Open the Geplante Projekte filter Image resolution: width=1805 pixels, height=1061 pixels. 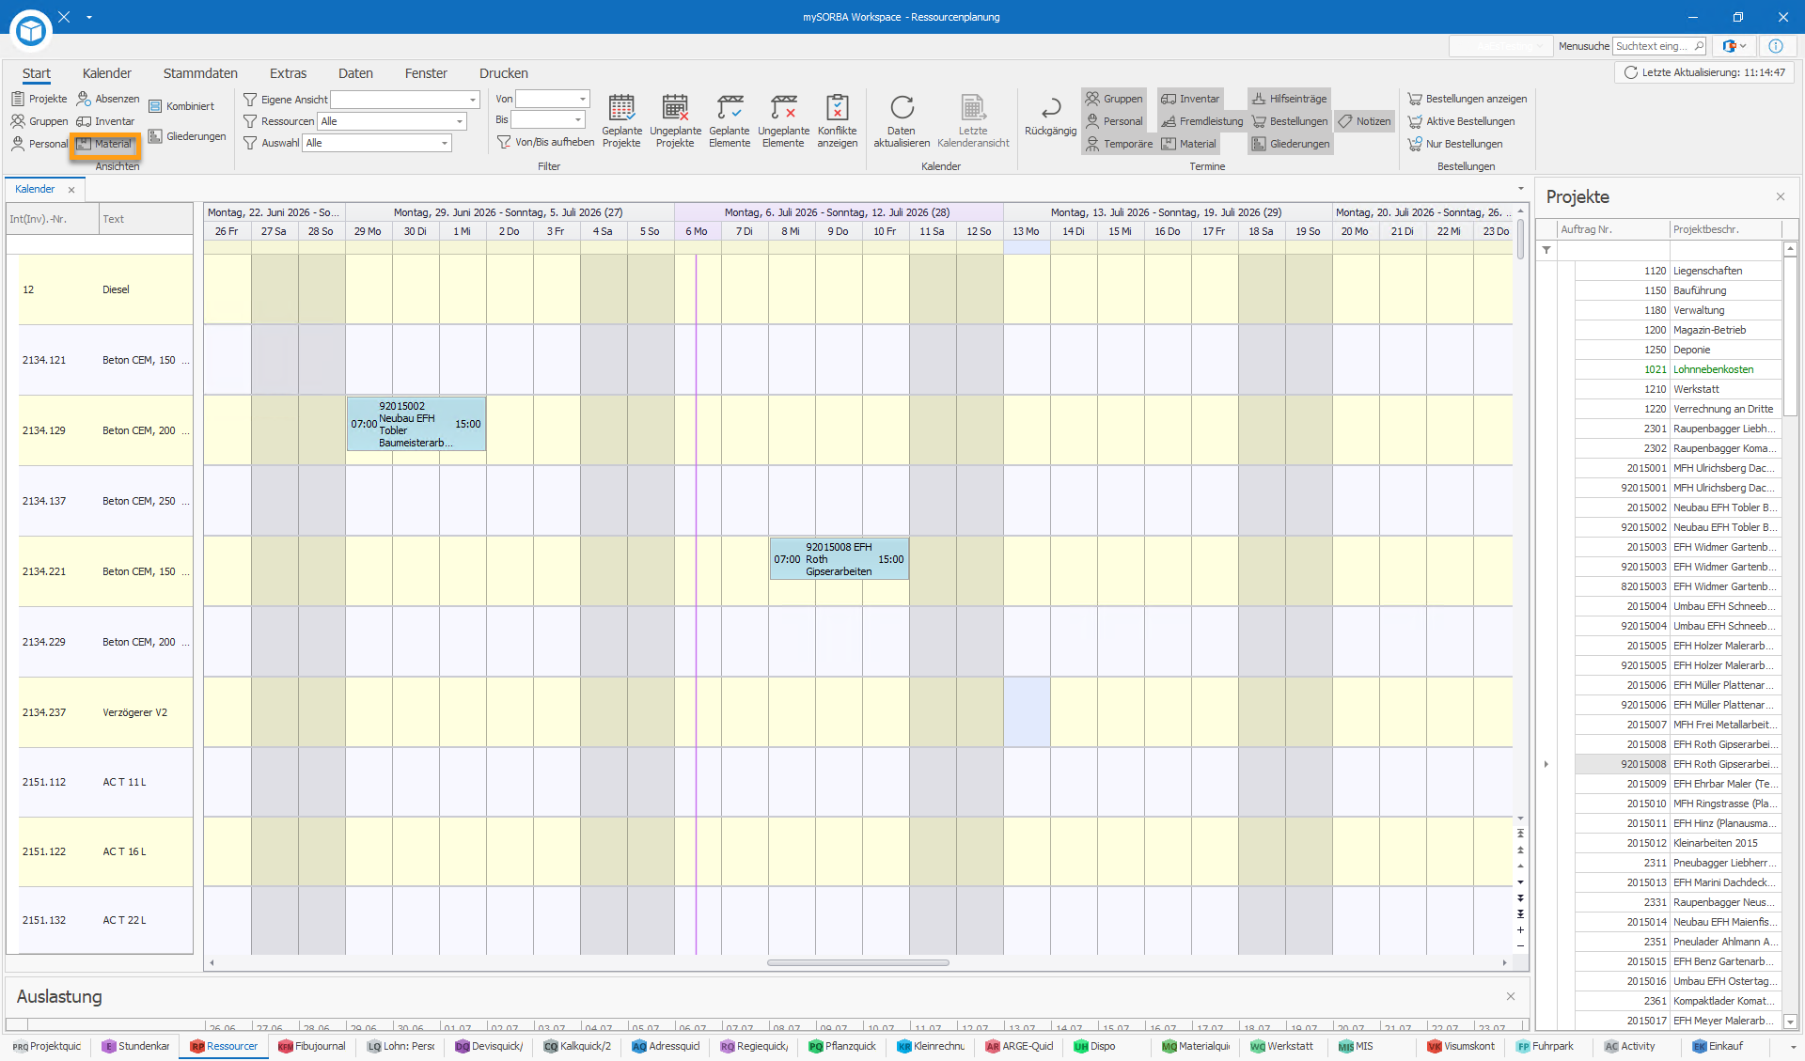coord(621,120)
